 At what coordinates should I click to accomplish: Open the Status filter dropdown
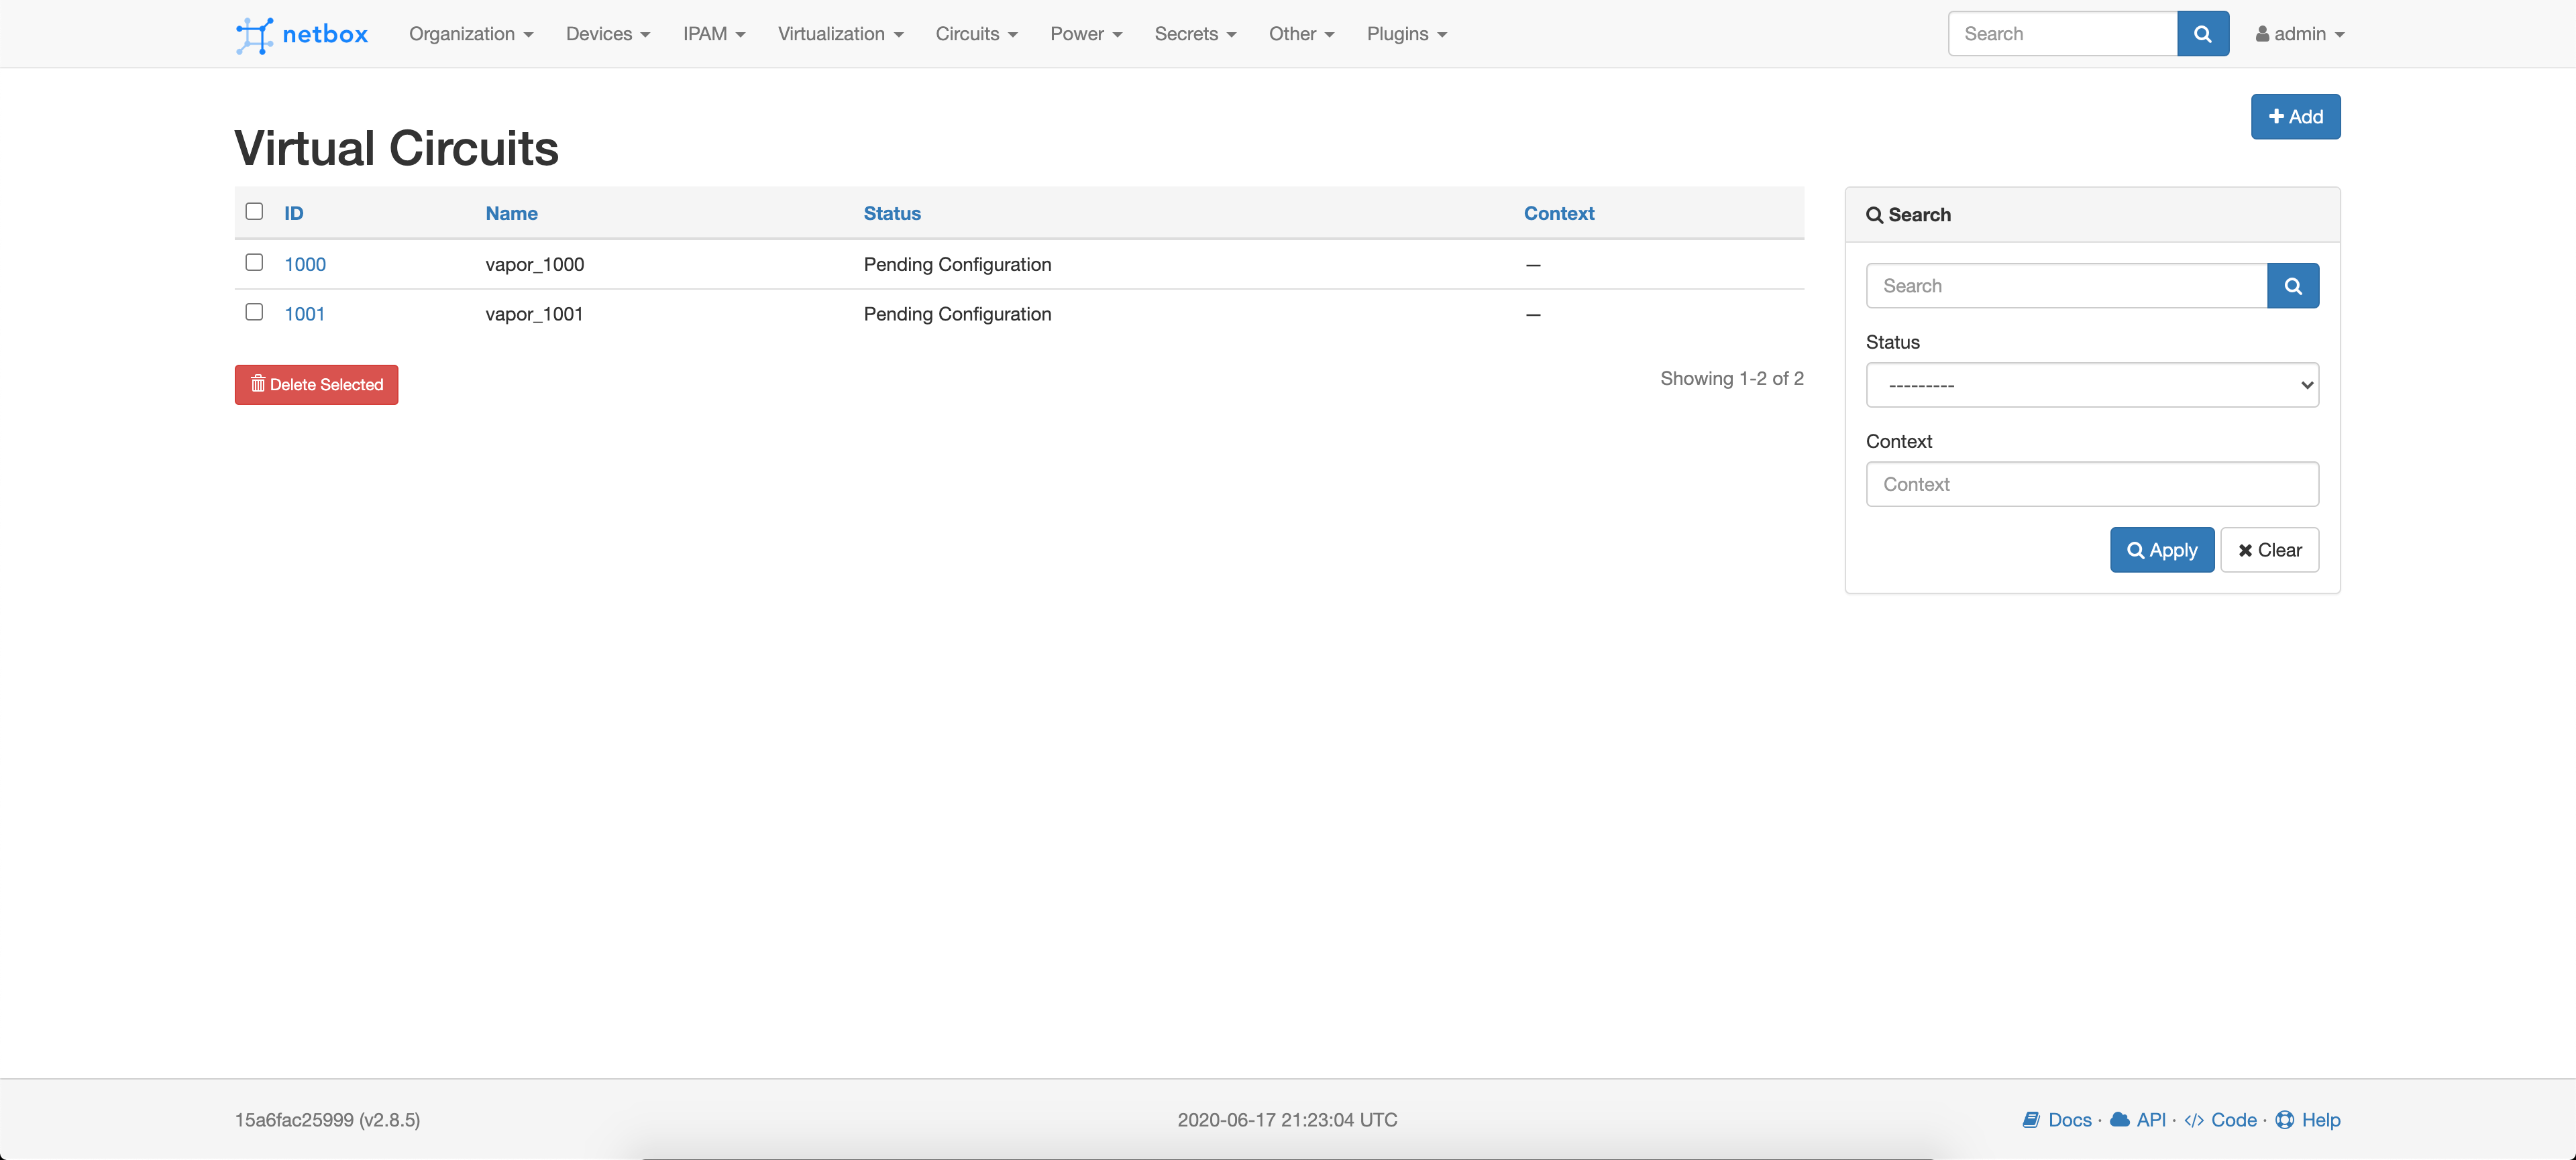pyautogui.click(x=2091, y=385)
